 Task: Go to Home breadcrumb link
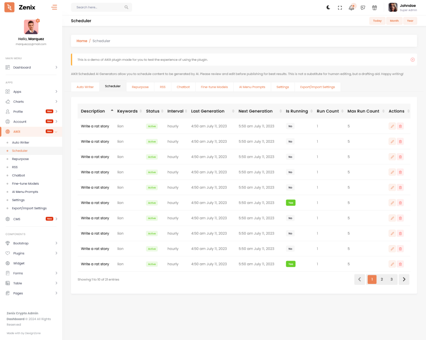click(81, 41)
